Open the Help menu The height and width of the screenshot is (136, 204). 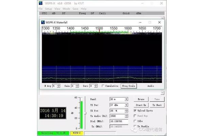point(84,9)
